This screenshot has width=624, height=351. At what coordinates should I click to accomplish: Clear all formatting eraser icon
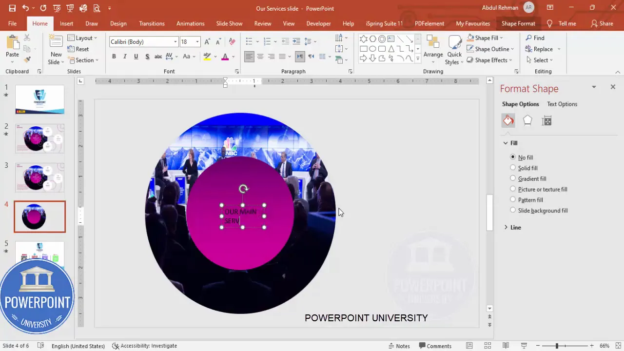pos(232,42)
